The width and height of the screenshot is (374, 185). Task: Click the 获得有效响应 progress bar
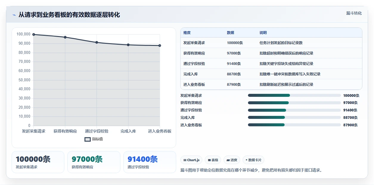(294, 103)
